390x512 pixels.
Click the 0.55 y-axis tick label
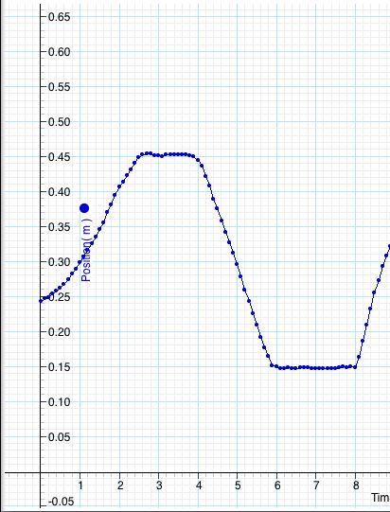click(59, 87)
